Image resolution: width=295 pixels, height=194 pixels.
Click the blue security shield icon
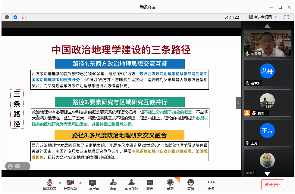(15, 17)
